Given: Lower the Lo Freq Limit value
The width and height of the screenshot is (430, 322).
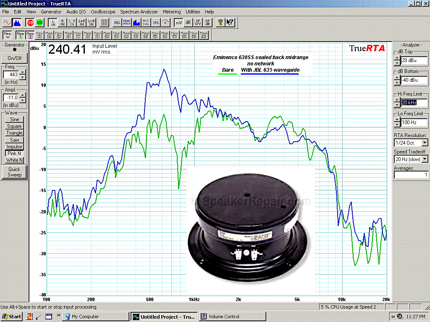Looking at the screenshot, I should [x=397, y=125].
